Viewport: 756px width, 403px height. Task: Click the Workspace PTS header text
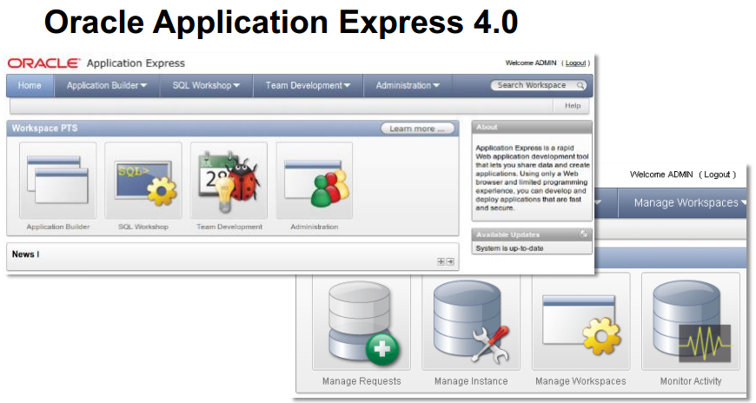pos(44,129)
